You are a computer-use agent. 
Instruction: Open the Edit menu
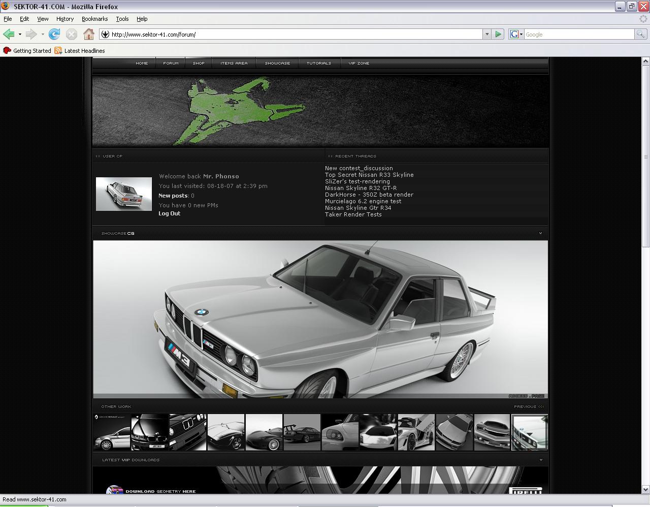point(24,19)
